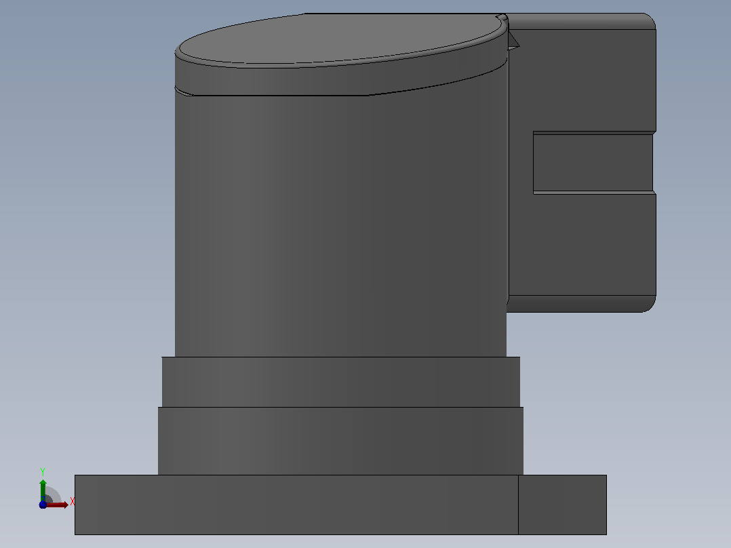Image resolution: width=731 pixels, height=548 pixels.
Task: Pick the small triangular notch near cylinder top
Action: [x=513, y=40]
